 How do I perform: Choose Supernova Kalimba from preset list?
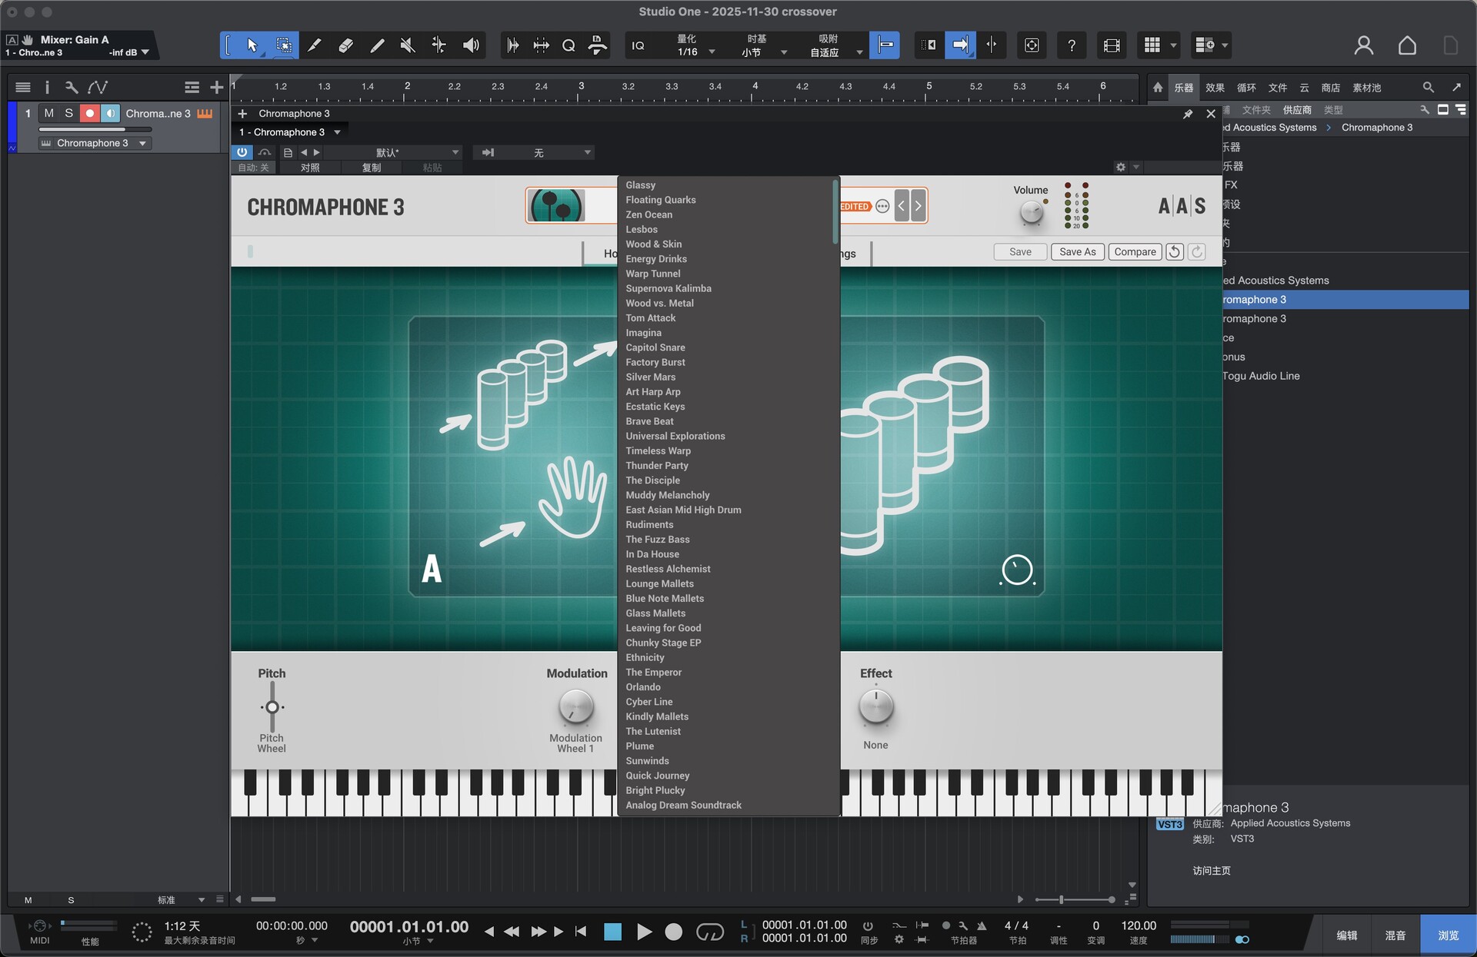coord(668,288)
